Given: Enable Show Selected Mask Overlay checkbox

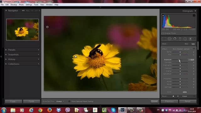Looking at the screenshot, I should [69, 101].
